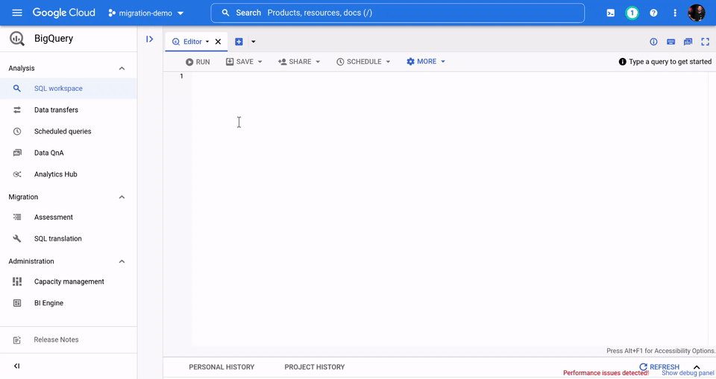Run the query with the RUN button

coord(198,62)
